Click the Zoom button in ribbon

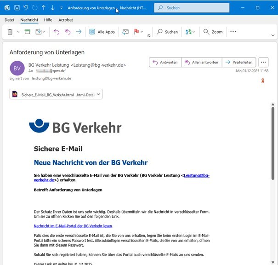click(213, 32)
